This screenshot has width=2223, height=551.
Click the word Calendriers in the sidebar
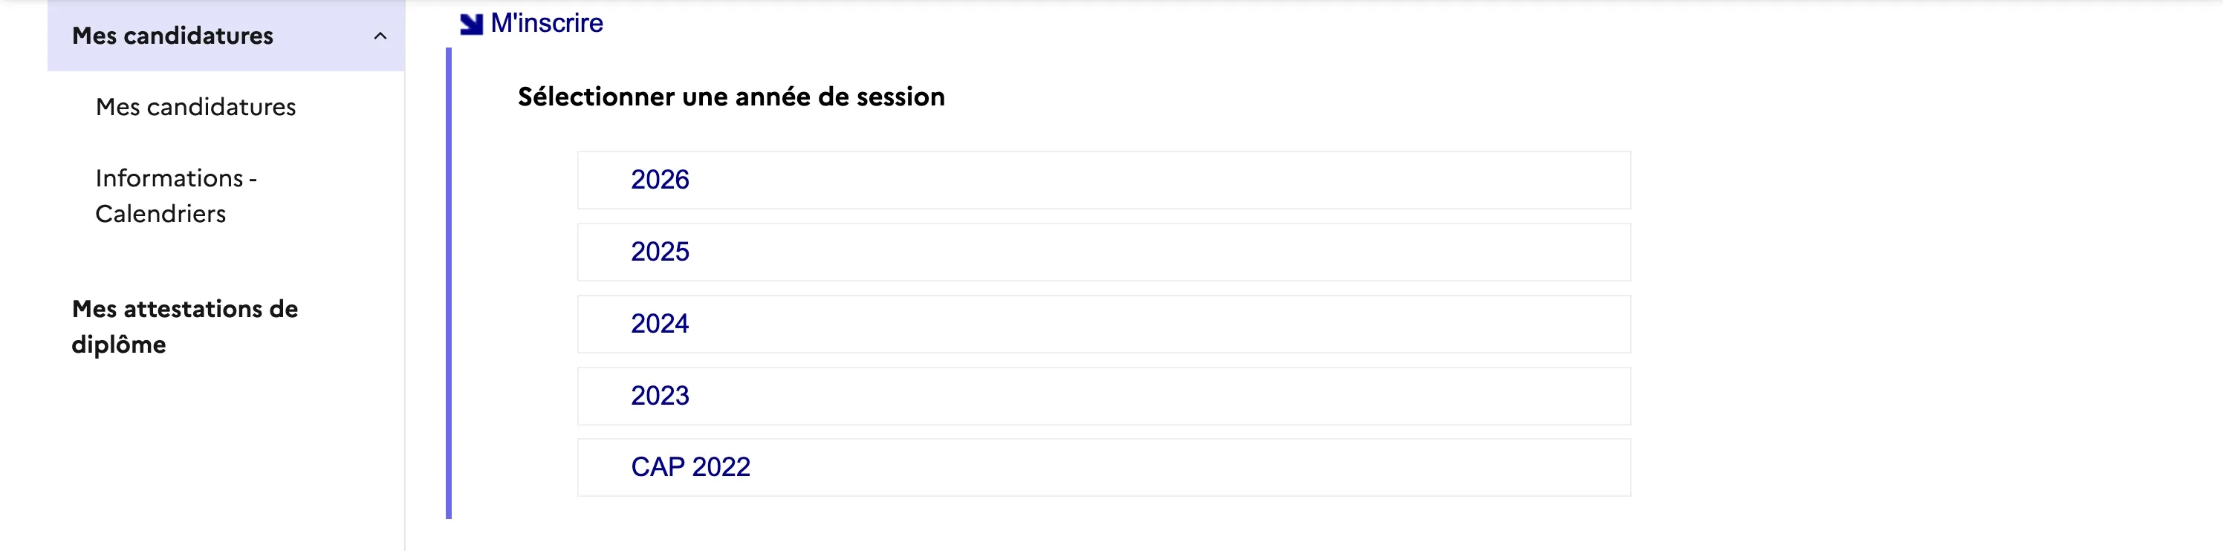pyautogui.click(x=160, y=214)
